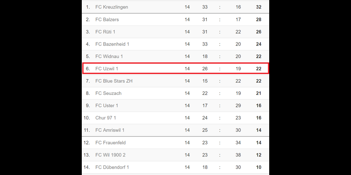The width and height of the screenshot is (351, 175).
Task: Click FC Wil 1900 2 goals-against 38
Action: point(238,155)
